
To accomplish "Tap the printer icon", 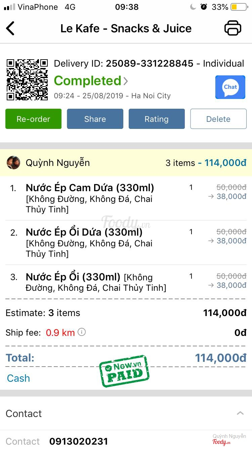I will pos(233,28).
